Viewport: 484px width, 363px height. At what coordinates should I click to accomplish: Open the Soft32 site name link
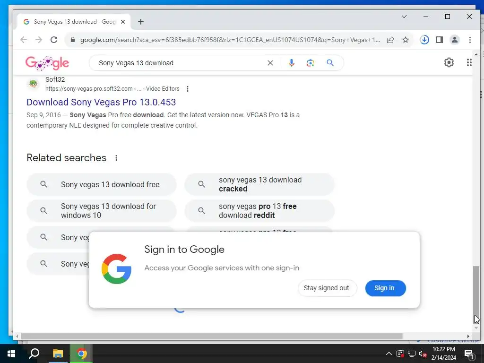coord(55,79)
